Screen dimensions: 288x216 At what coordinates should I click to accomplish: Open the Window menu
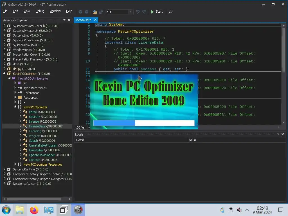click(x=55, y=11)
